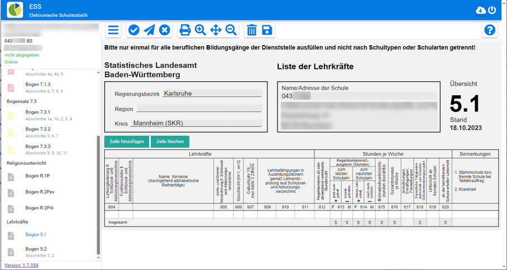Click the cloud download icon
Viewport: 507px width, 270px height.
click(481, 11)
